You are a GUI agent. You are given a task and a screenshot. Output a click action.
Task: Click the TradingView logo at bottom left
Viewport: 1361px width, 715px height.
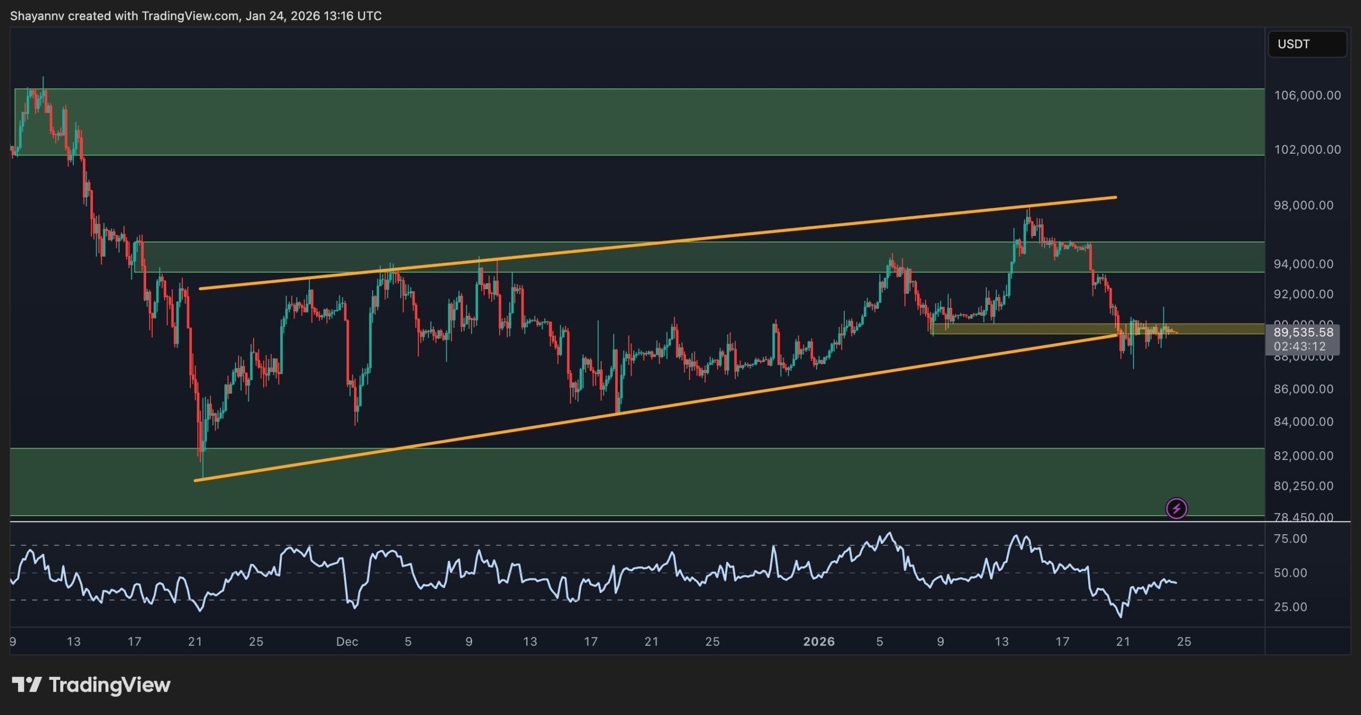tap(90, 686)
